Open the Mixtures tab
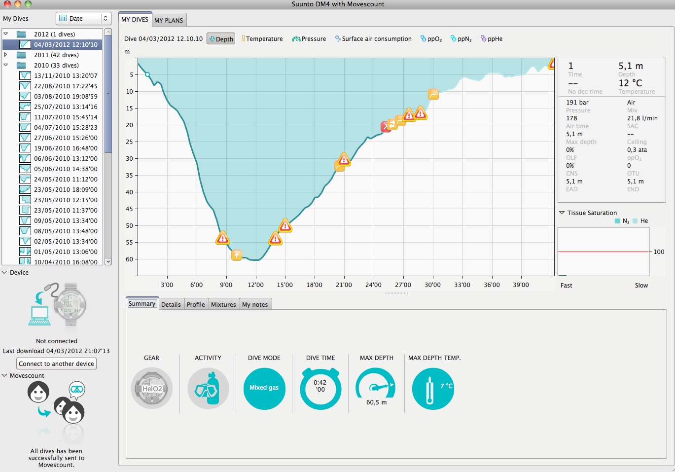Viewport: 675px width, 472px height. tap(223, 304)
